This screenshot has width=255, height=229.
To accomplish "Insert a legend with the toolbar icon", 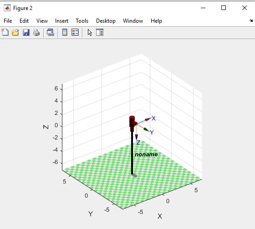I will pyautogui.click(x=75, y=32).
